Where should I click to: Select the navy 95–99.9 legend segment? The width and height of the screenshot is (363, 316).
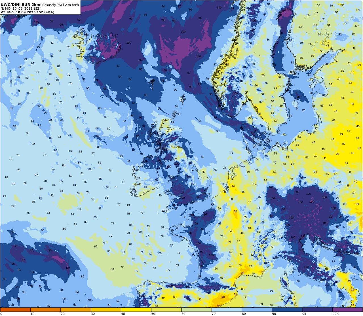[317, 310]
